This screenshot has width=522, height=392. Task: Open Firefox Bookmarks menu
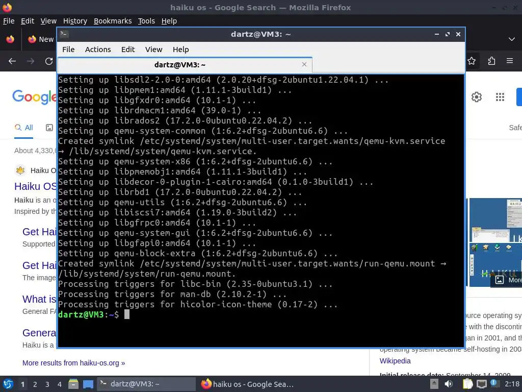pyautogui.click(x=113, y=21)
